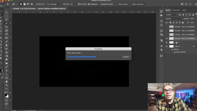The width and height of the screenshot is (197, 111).
Task: Show the topmost Chrome layer
Action: [x=167, y=27]
